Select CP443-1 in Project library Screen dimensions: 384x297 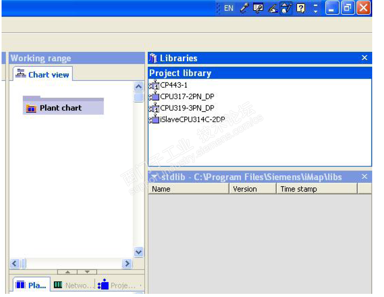(174, 85)
